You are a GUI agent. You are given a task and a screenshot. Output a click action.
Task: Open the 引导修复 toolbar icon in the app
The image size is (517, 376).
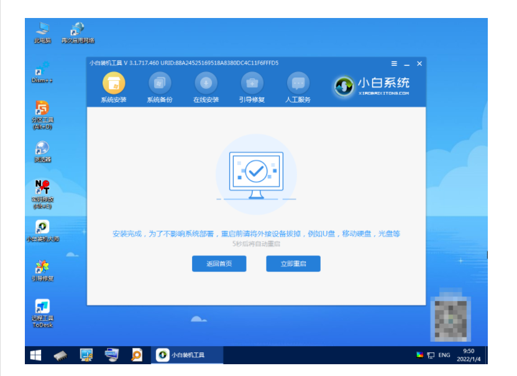(252, 84)
